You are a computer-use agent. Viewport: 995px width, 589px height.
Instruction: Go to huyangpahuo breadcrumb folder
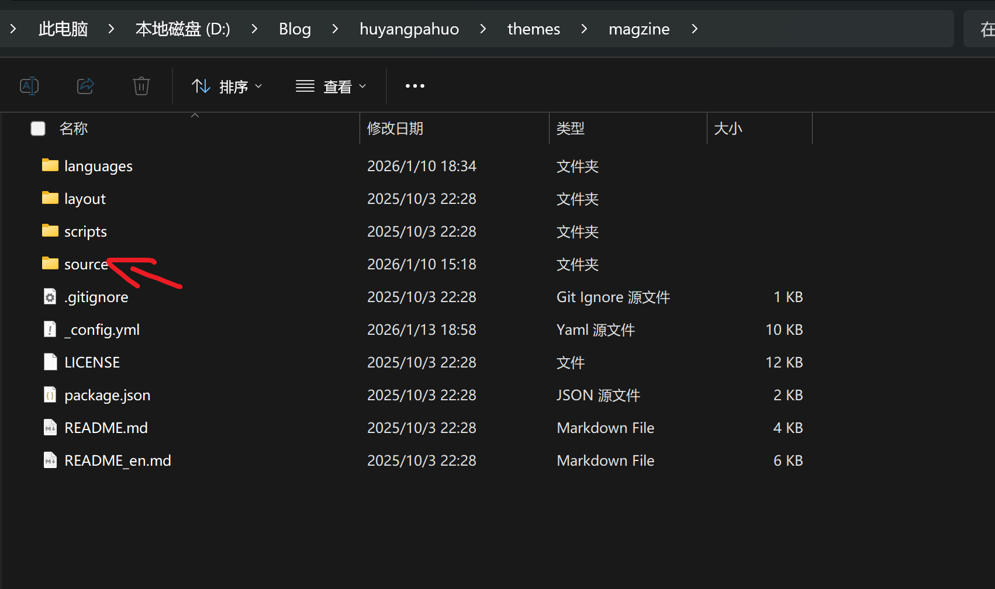pos(409,29)
